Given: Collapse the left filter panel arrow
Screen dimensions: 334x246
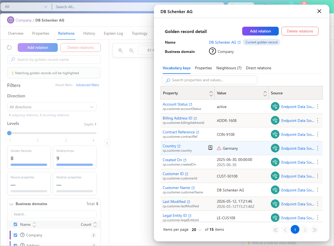Looking at the screenshot, I should click(108, 143).
